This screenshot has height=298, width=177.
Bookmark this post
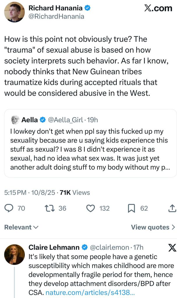(132, 208)
